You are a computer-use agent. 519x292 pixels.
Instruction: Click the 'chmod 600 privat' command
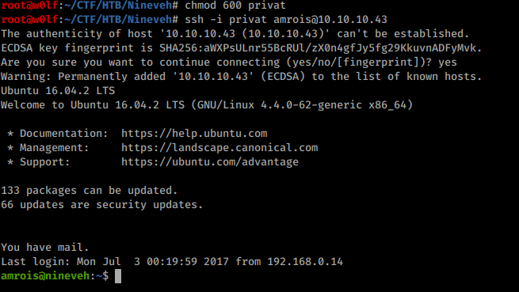point(235,6)
